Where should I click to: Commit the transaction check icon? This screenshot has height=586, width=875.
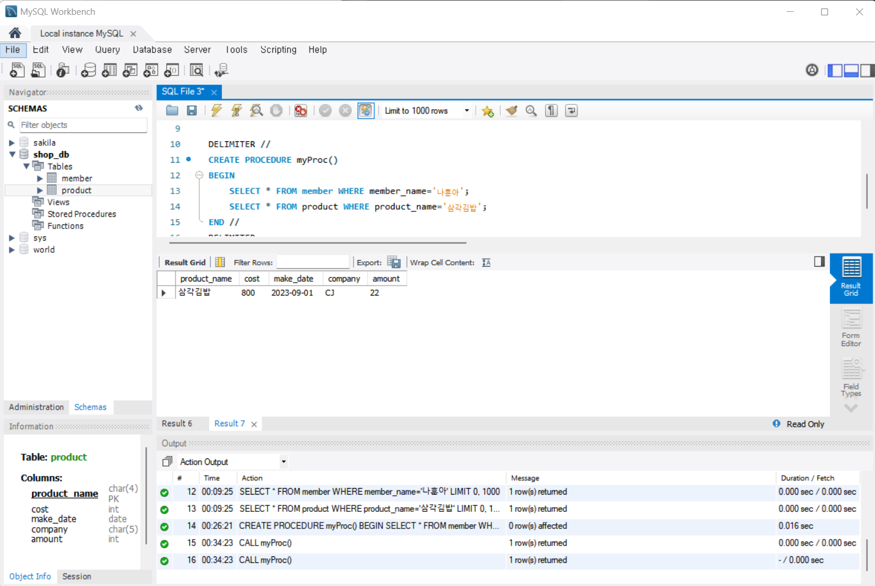point(325,110)
